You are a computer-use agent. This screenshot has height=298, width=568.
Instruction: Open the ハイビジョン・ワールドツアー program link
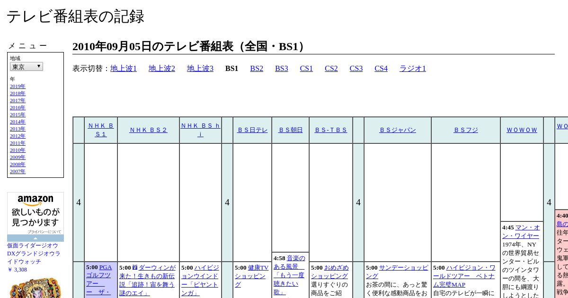coord(464,276)
